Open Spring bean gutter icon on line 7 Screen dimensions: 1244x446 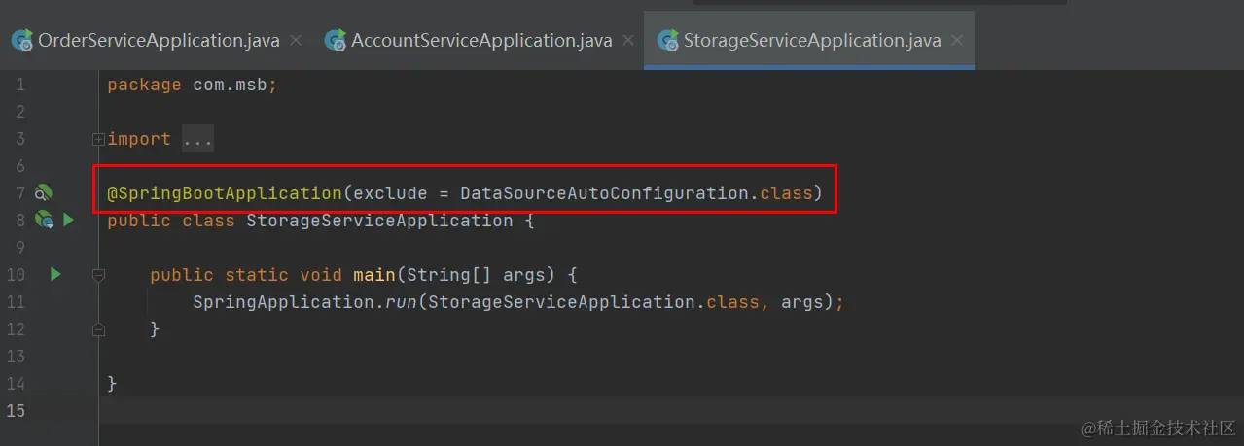point(44,193)
